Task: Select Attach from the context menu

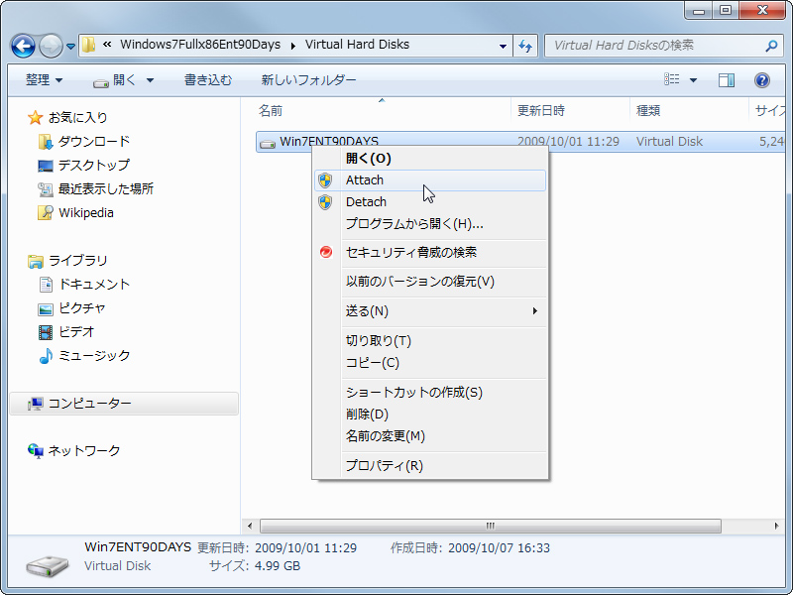Action: click(x=365, y=180)
